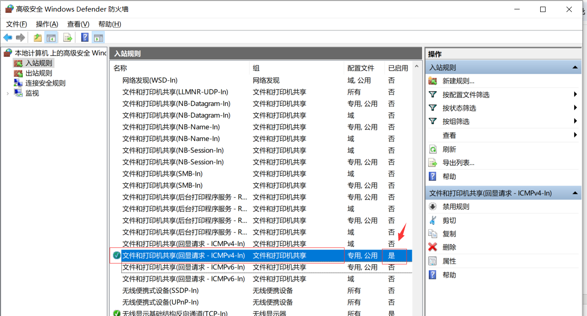
Task: Click the firewall icon in the title bar
Action: coord(9,9)
